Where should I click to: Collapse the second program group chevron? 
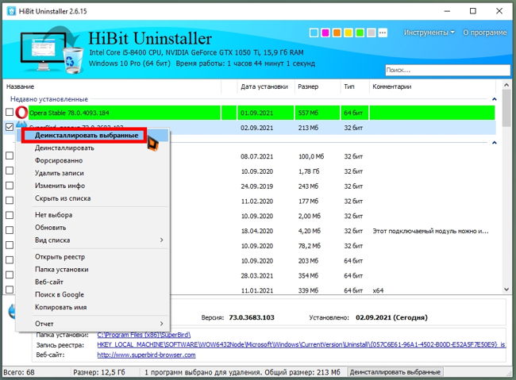click(494, 143)
